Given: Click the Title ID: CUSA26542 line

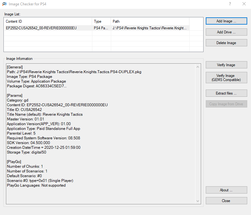Looking at the screenshot, I should click(24, 110).
